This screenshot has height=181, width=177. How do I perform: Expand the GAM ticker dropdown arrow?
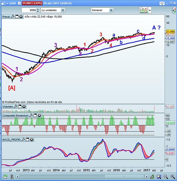[7, 3]
